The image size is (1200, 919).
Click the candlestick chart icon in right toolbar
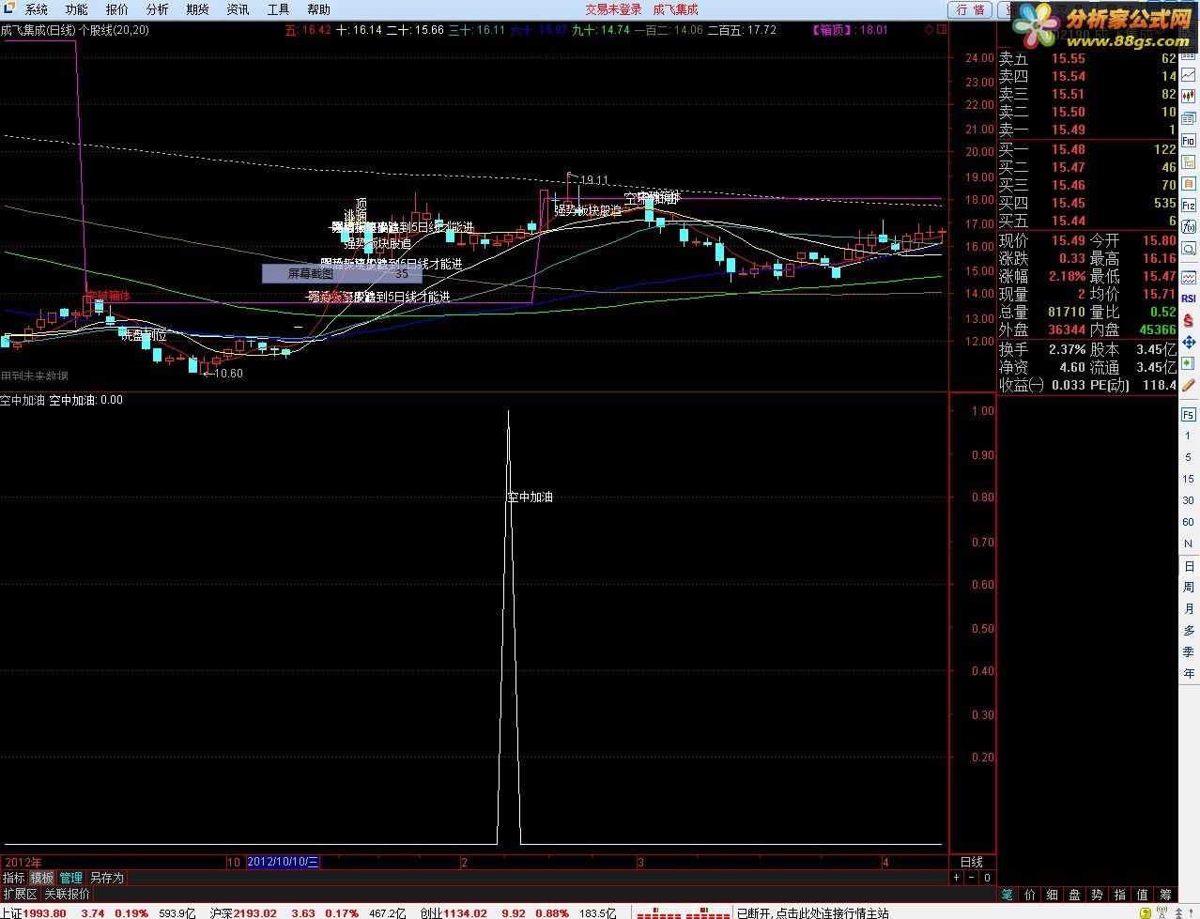pos(1188,96)
